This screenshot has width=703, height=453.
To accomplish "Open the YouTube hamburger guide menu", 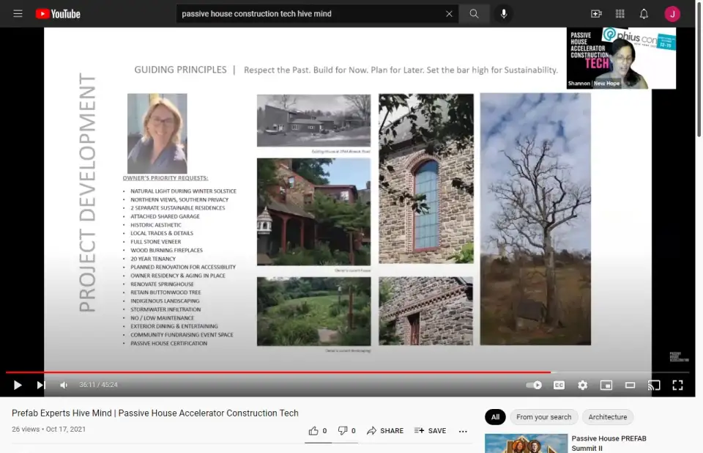I will 18,14.
